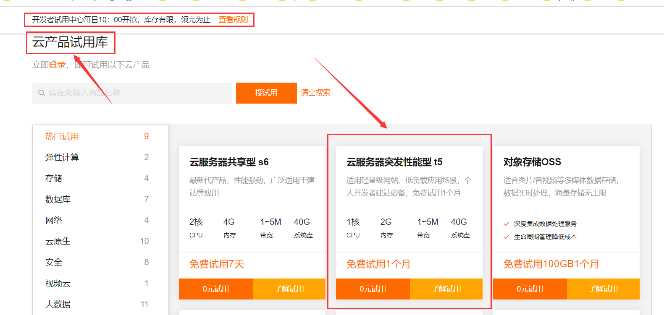Focus the 请在此输入商品名称 search field

coord(132,93)
